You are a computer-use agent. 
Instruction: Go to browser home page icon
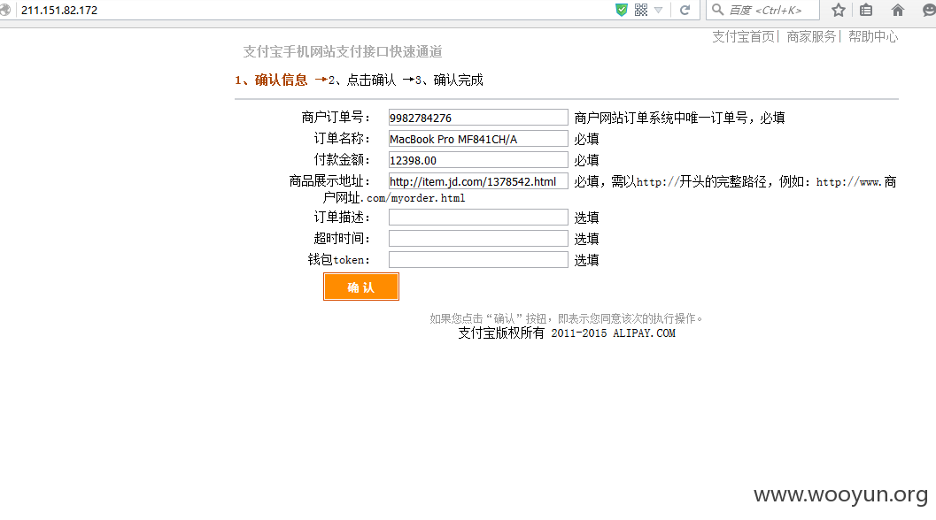click(x=898, y=10)
